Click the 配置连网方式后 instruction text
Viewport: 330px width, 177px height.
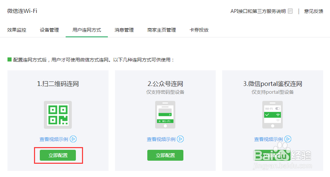click(x=94, y=60)
